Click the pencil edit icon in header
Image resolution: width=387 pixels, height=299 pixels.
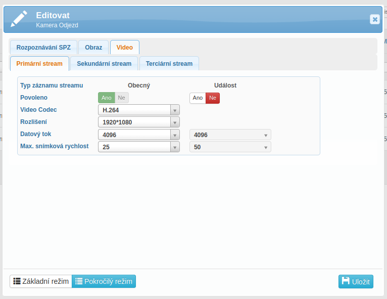coord(19,19)
